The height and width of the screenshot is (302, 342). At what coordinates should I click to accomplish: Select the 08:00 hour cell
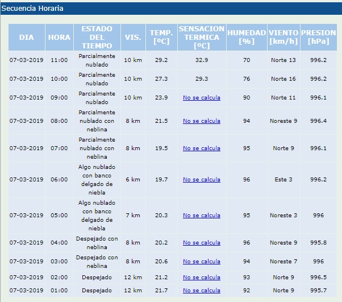point(59,121)
